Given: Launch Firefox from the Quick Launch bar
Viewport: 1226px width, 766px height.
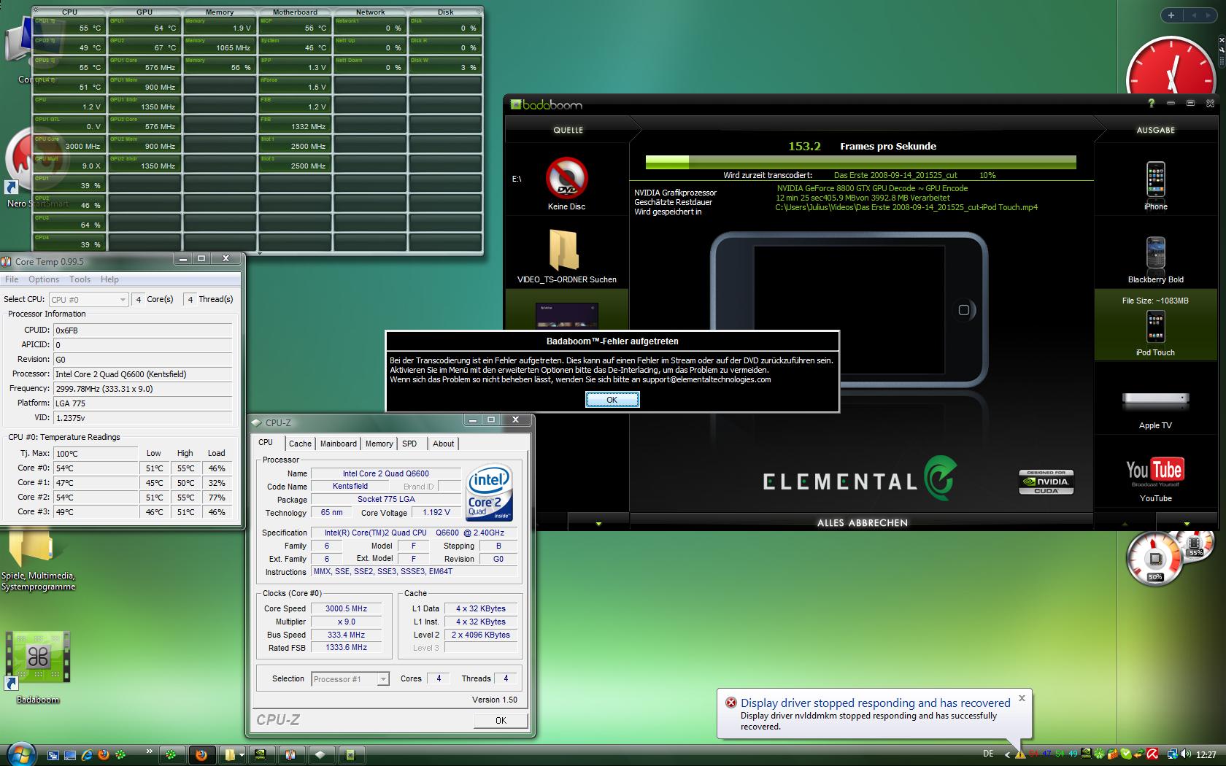Looking at the screenshot, I should [x=104, y=755].
